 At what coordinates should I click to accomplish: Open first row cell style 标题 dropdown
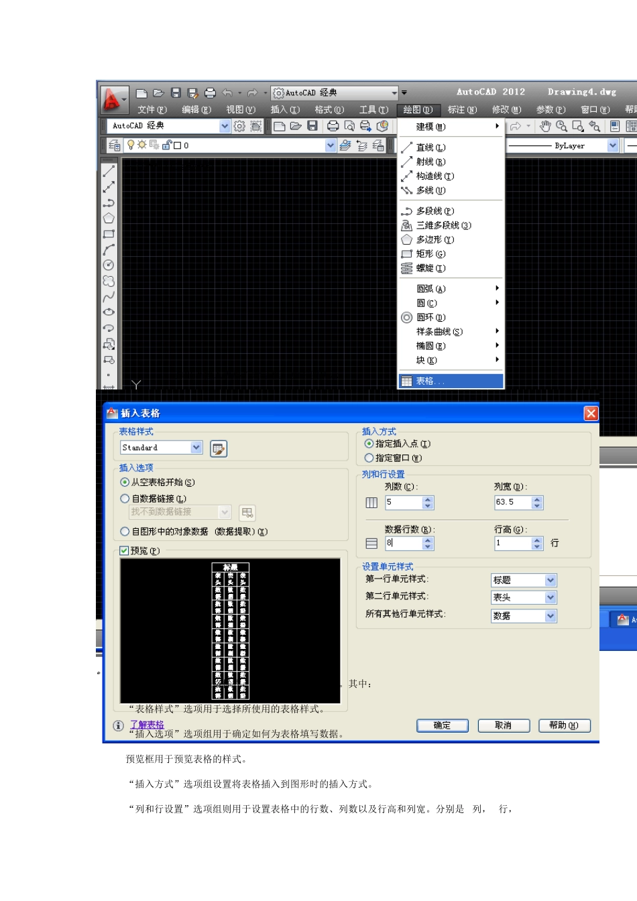[x=551, y=580]
